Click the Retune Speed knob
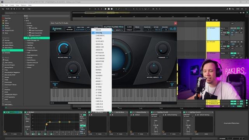 pos(64,48)
